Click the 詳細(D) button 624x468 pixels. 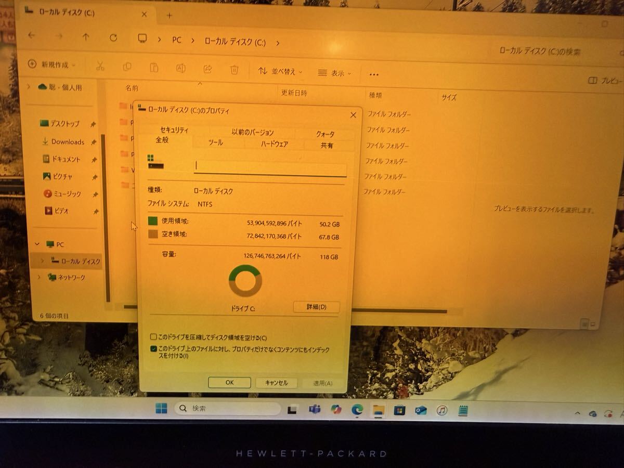pyautogui.click(x=316, y=307)
